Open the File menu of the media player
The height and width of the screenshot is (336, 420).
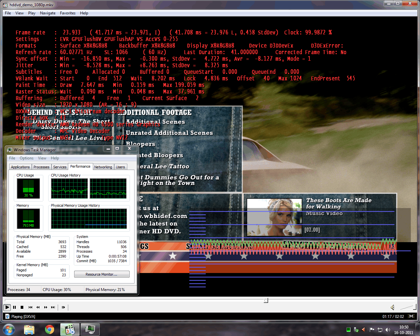8,13
